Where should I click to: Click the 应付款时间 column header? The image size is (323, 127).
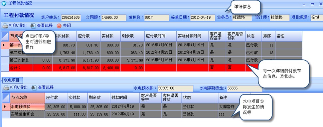(x=160, y=36)
